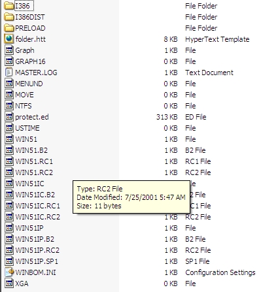Select the WIN51 file icon
Screen dimensions: 261x292
tap(9, 139)
